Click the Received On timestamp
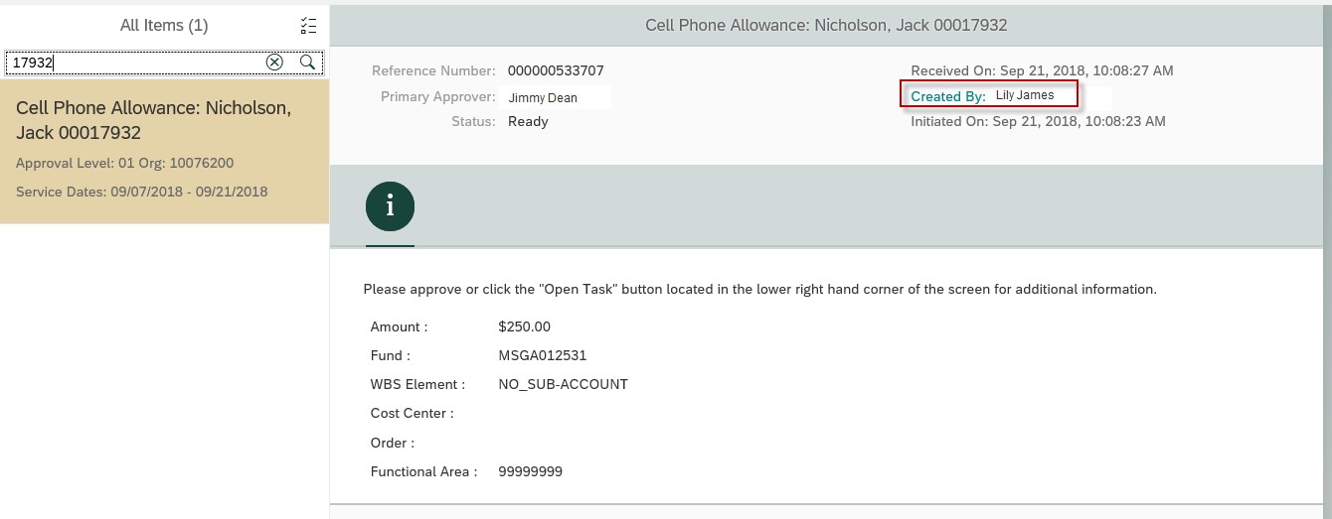Image resolution: width=1332 pixels, height=519 pixels. coord(1042,70)
